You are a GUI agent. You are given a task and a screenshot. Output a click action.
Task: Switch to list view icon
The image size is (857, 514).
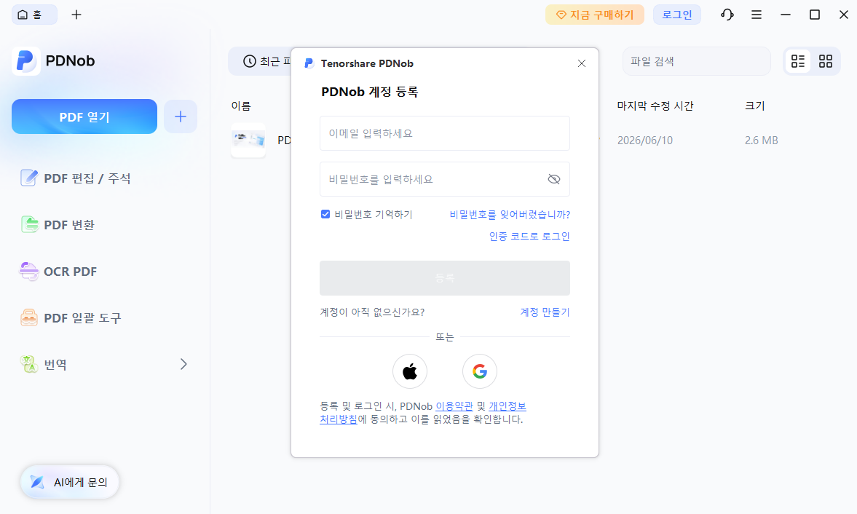(798, 61)
